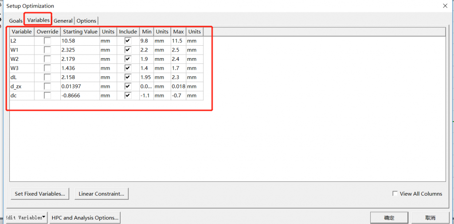Open Linear Constraint settings
Screen dimensions: 454x224
point(102,194)
